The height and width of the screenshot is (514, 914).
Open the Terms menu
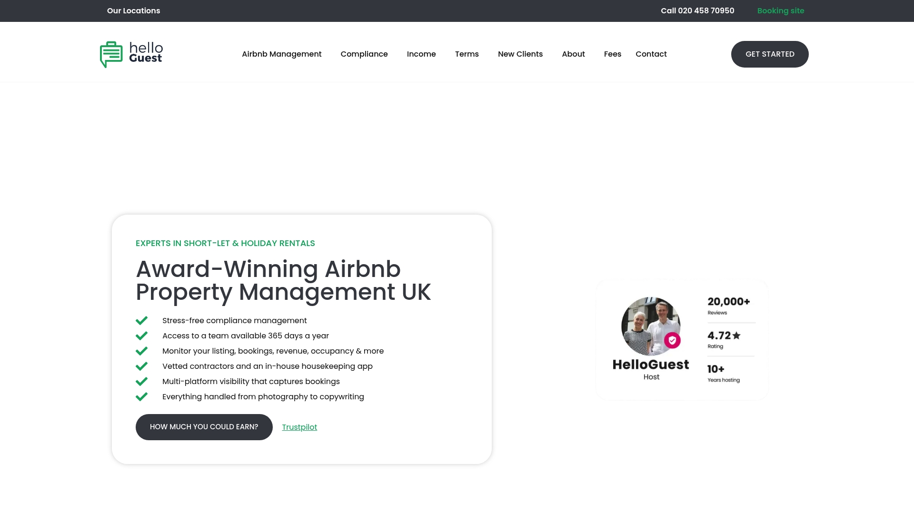[467, 54]
